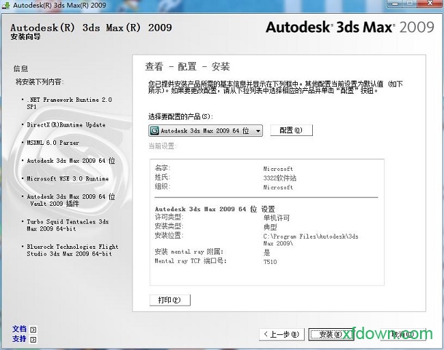Select the Autodesk 3ds Max 2009 64 位 combo box

click(206, 131)
